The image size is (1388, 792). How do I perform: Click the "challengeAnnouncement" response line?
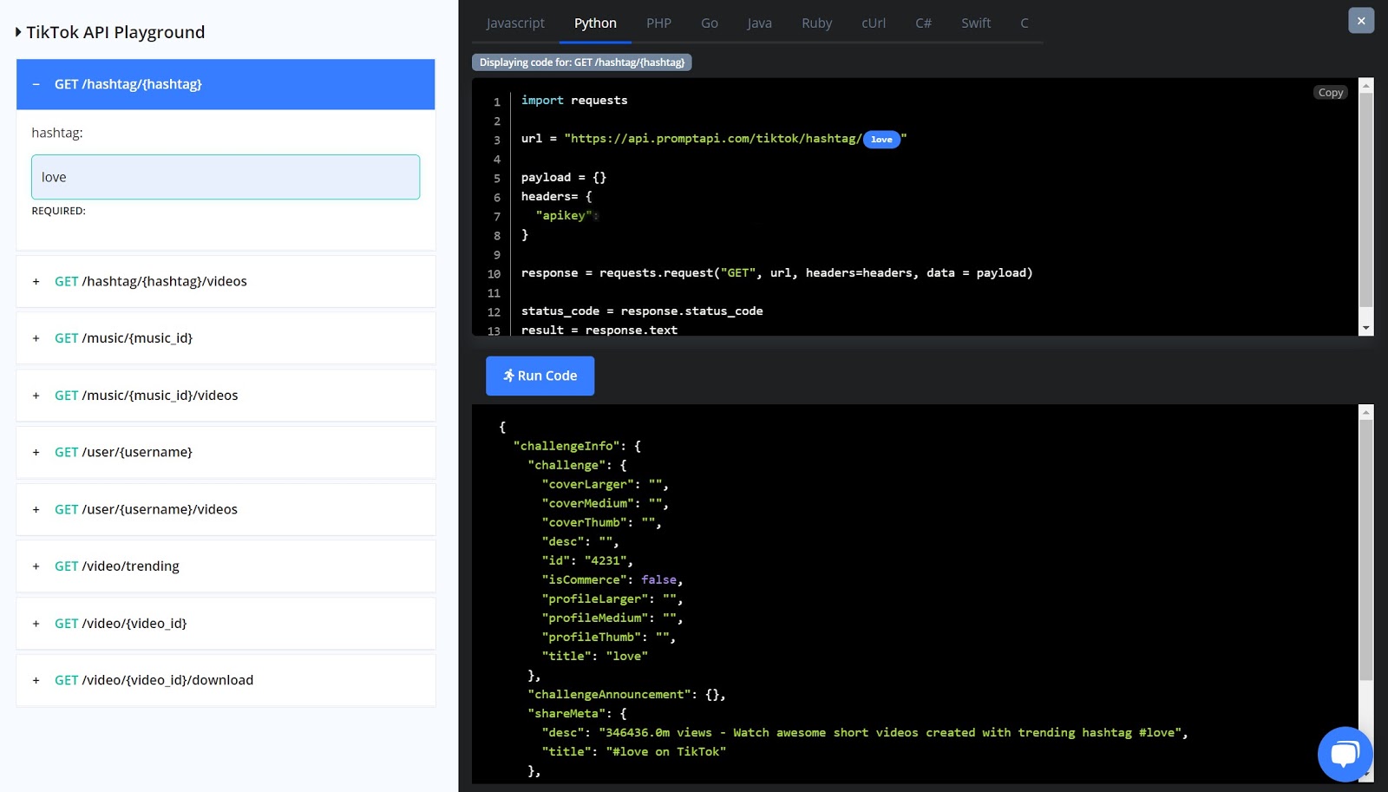click(x=626, y=694)
